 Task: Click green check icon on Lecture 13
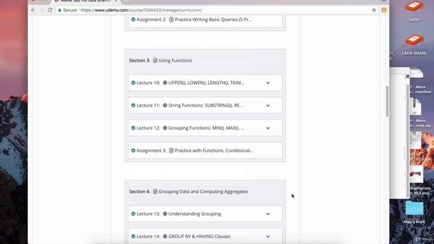click(133, 214)
